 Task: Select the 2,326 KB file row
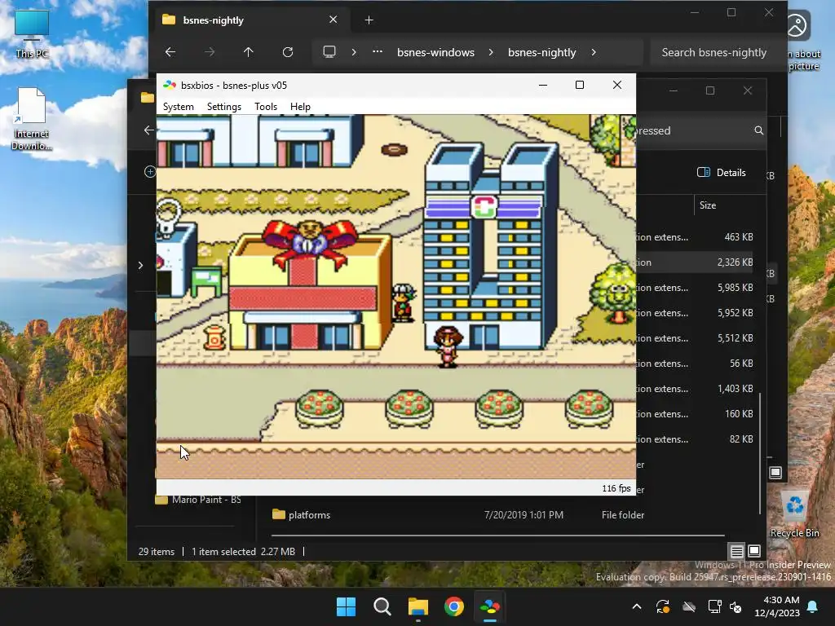[696, 262]
